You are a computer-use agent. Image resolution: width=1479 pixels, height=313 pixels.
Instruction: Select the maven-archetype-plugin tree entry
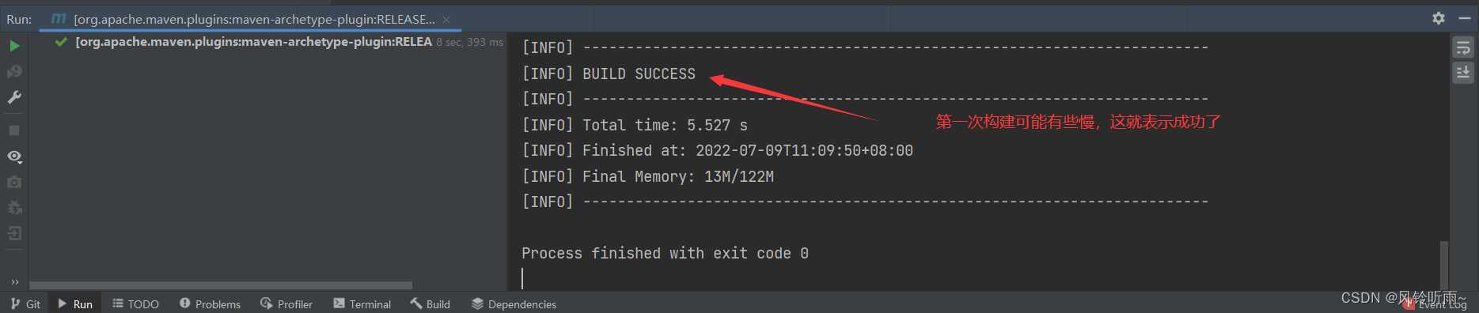click(x=253, y=42)
